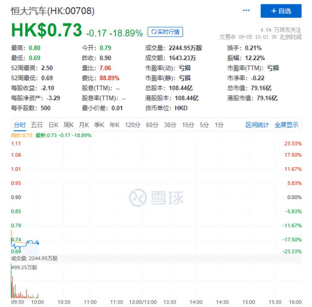Select the 15分 interval tab

pos(188,125)
